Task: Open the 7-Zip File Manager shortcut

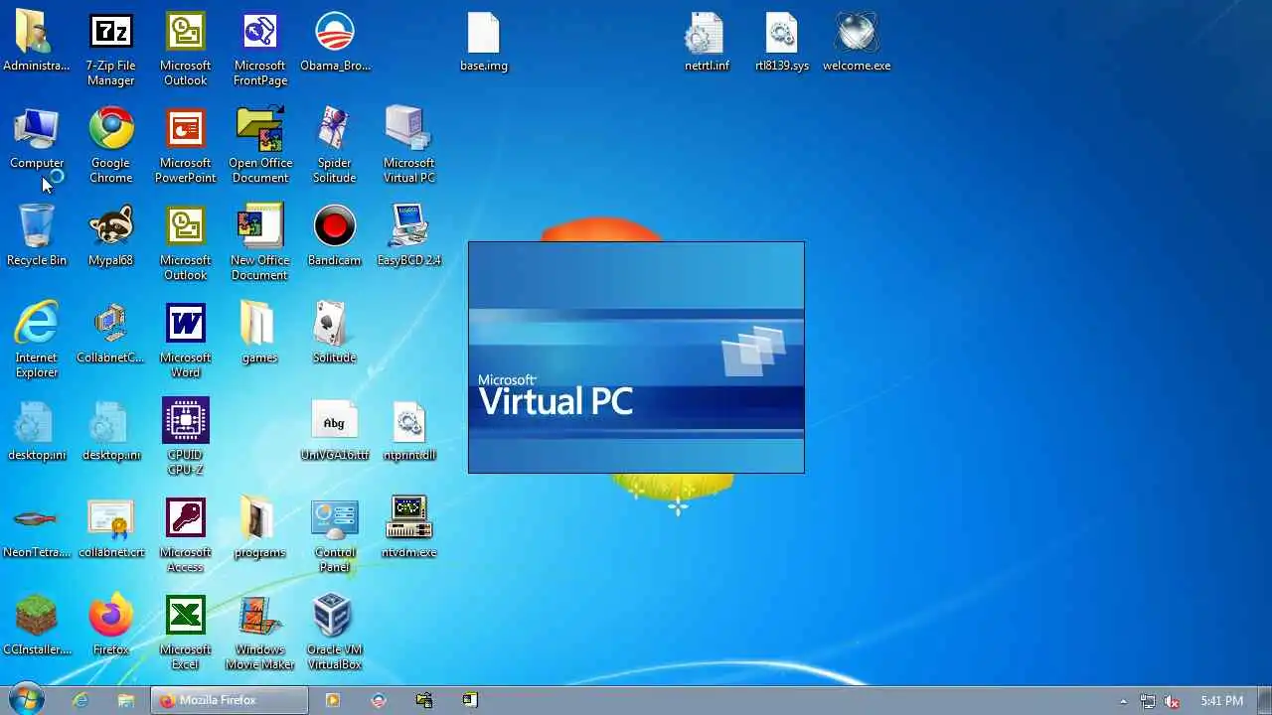Action: coord(110,50)
